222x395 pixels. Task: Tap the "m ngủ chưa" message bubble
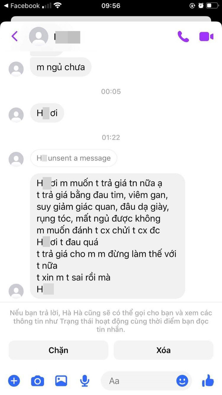click(61, 67)
